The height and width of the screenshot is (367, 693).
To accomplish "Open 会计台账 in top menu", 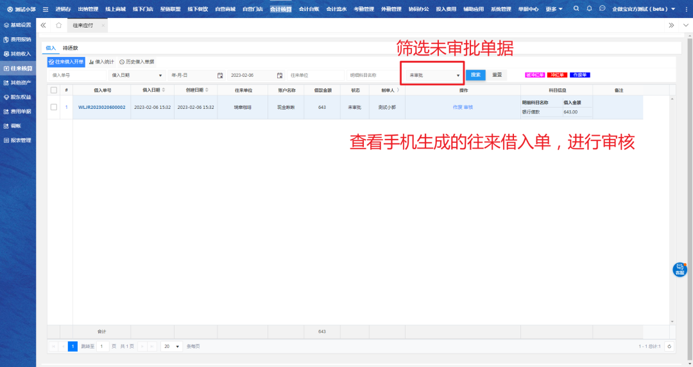I will coord(309,9).
